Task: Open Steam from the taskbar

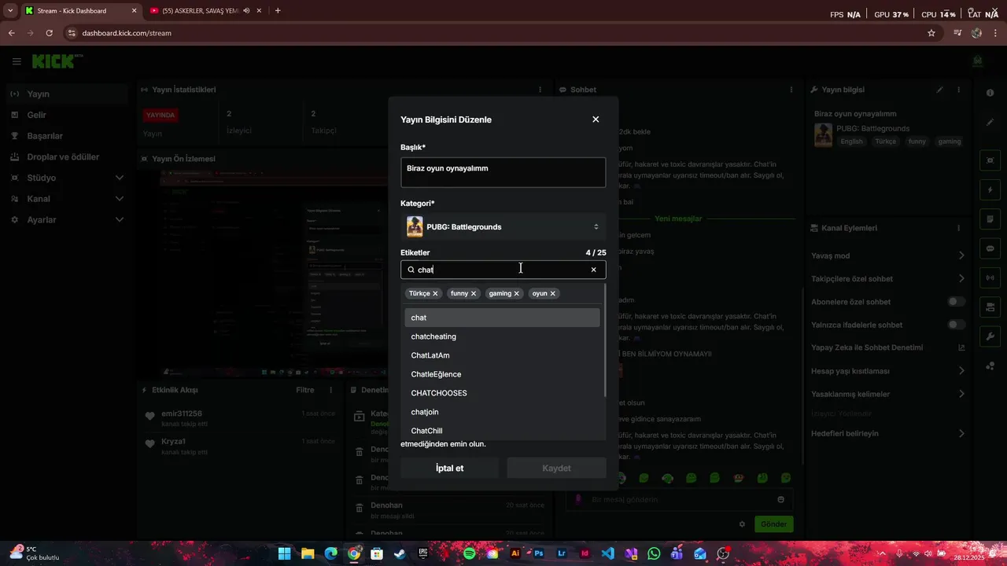Action: (x=400, y=553)
